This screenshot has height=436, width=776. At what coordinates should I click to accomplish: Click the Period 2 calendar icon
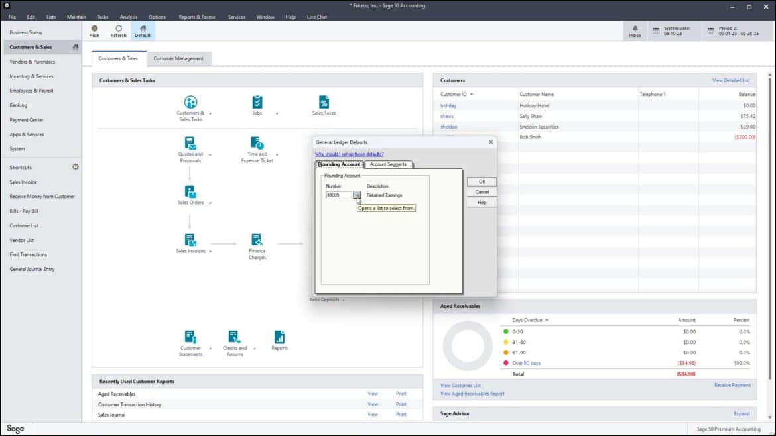(x=711, y=30)
